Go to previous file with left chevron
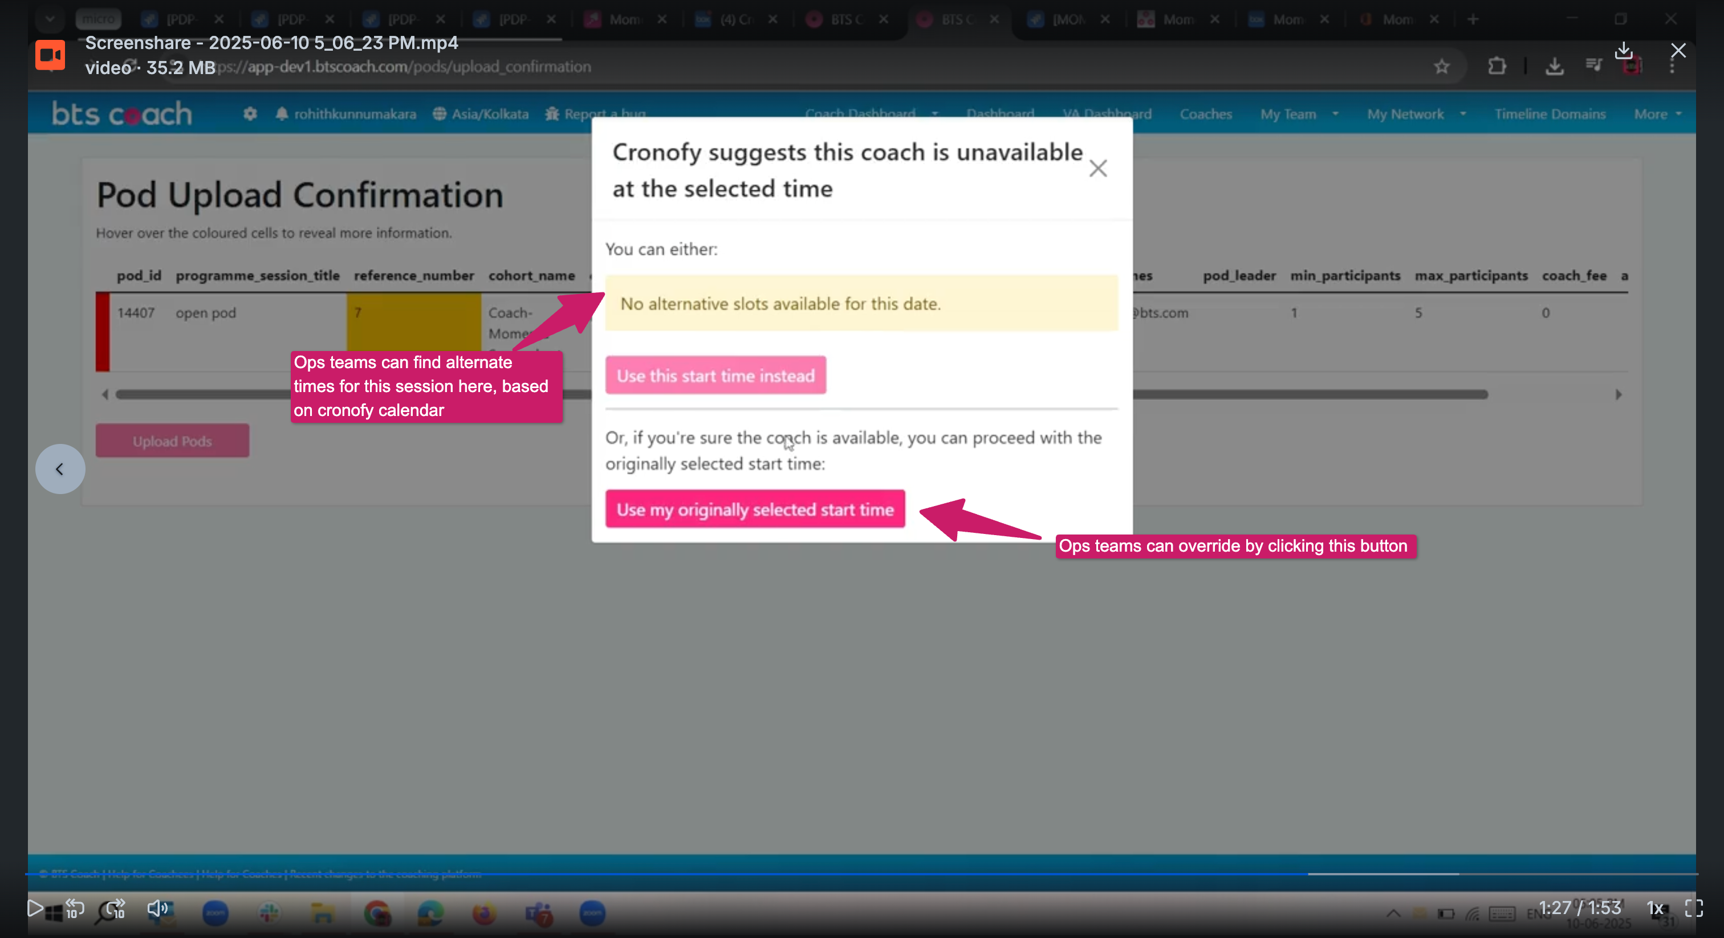Screen dimensions: 1724x938 [60, 469]
